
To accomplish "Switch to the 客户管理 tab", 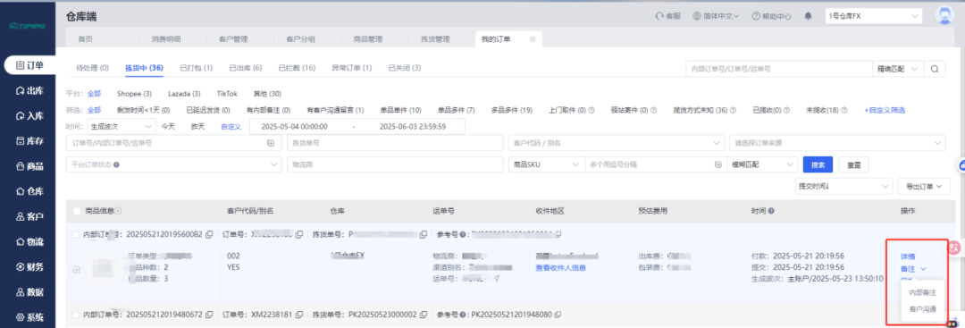I will [233, 38].
